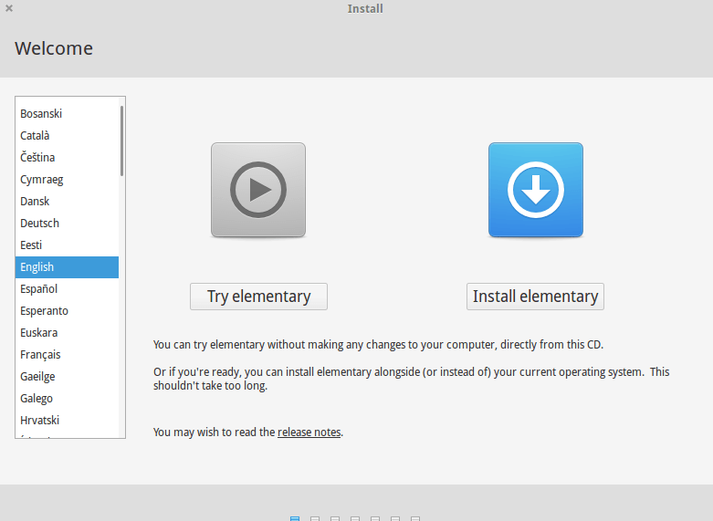Select Bosanski from the language list
Image resolution: width=713 pixels, height=521 pixels.
pos(41,114)
